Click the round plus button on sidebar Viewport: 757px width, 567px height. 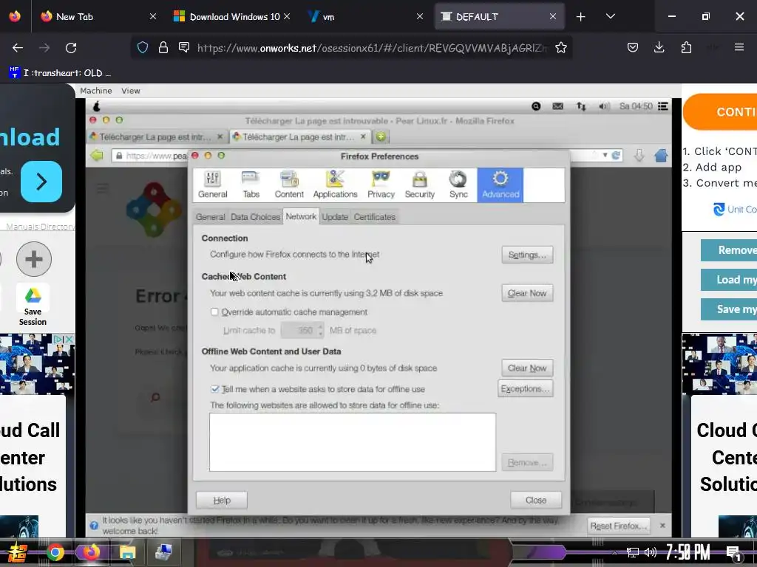[x=34, y=259]
